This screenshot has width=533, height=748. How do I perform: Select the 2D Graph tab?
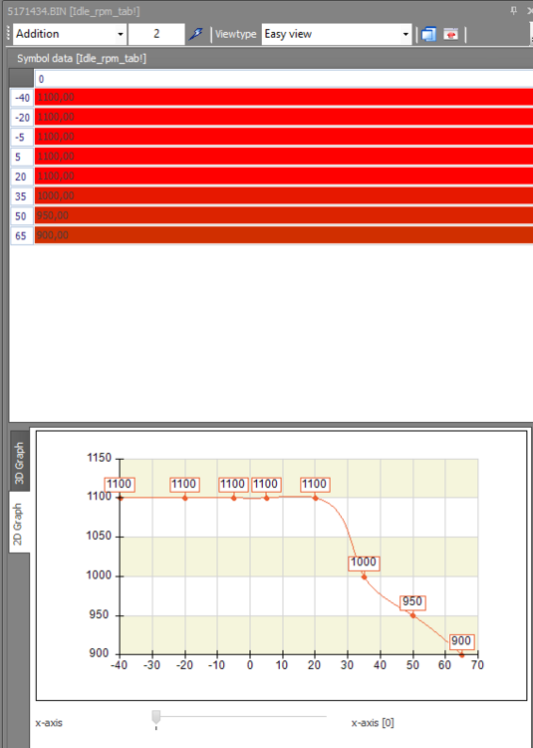19,524
